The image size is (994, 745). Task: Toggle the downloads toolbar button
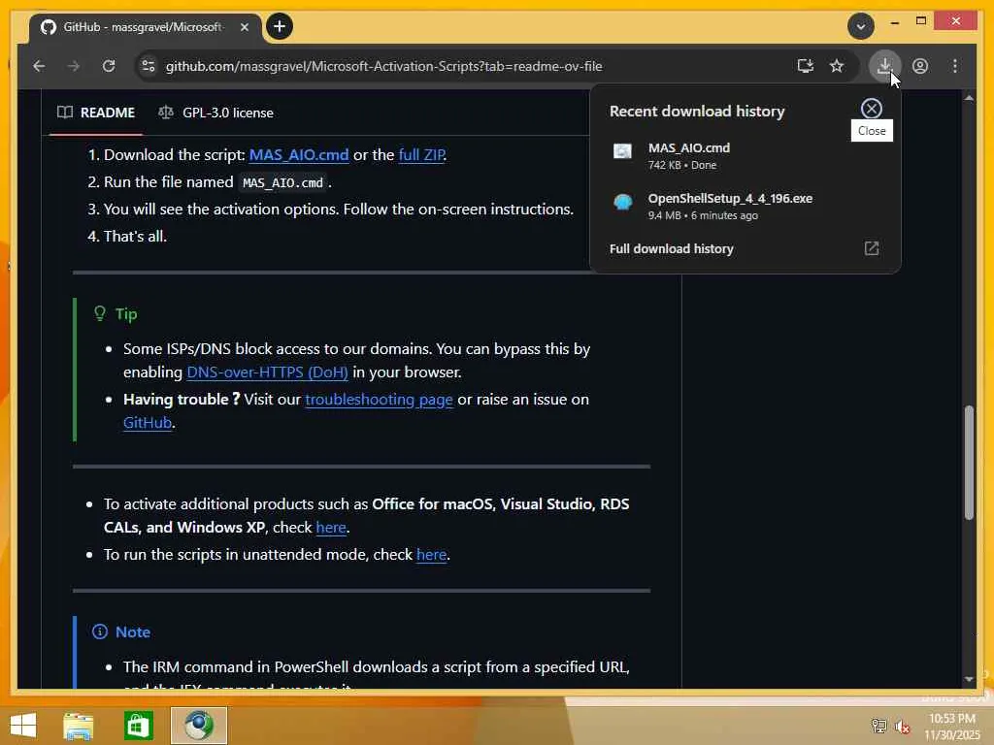(x=884, y=66)
